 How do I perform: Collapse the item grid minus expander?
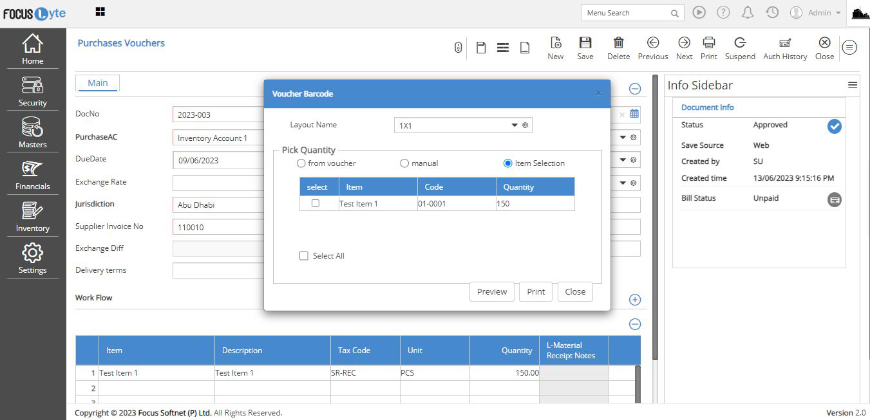tap(635, 324)
